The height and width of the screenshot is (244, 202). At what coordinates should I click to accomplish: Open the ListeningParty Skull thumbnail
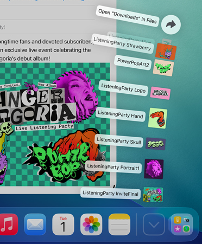point(156,144)
